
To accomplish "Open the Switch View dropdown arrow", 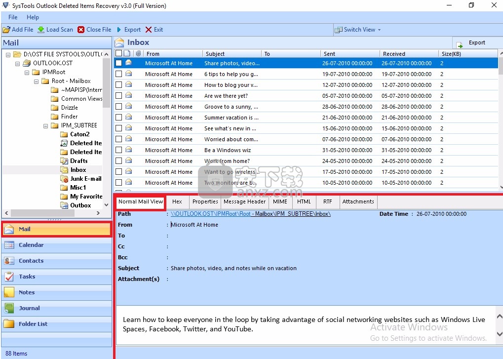I will (x=379, y=30).
